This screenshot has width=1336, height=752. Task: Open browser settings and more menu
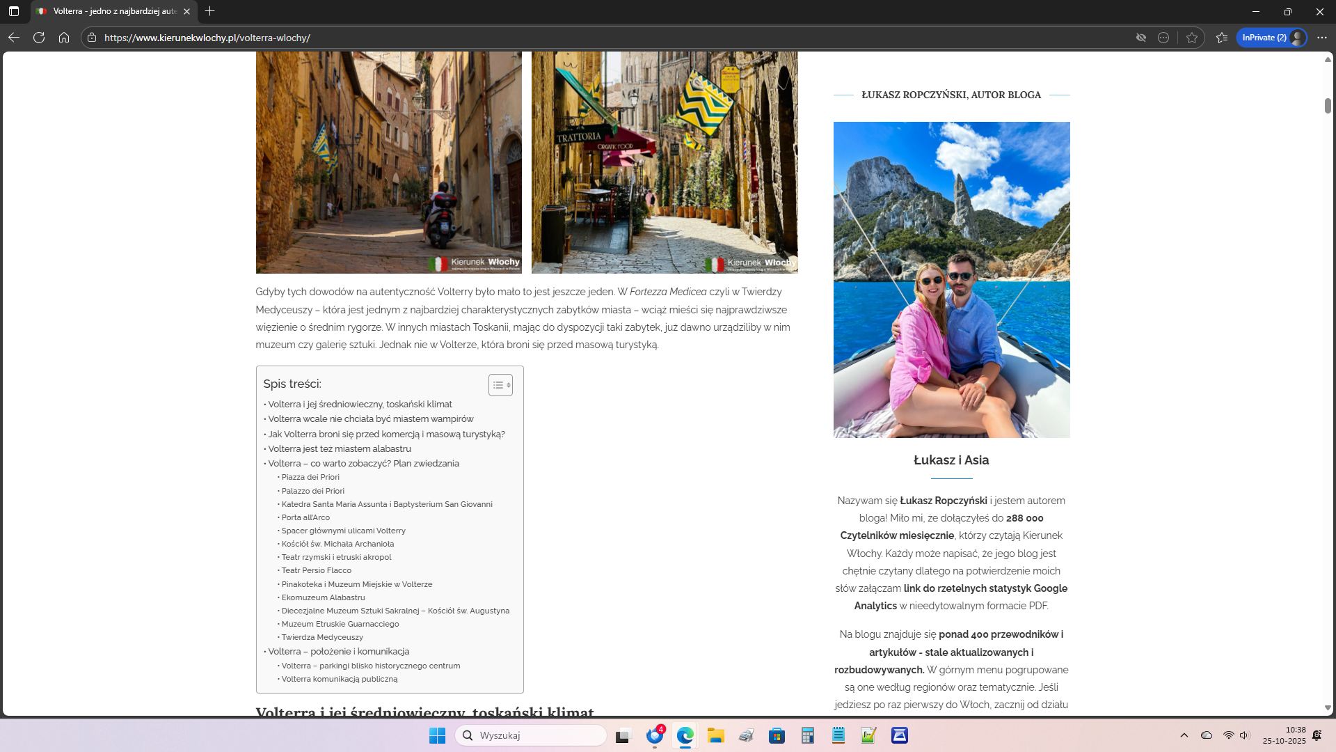coord(1322,38)
